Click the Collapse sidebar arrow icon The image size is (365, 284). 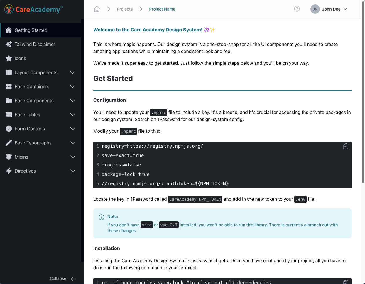(73, 279)
